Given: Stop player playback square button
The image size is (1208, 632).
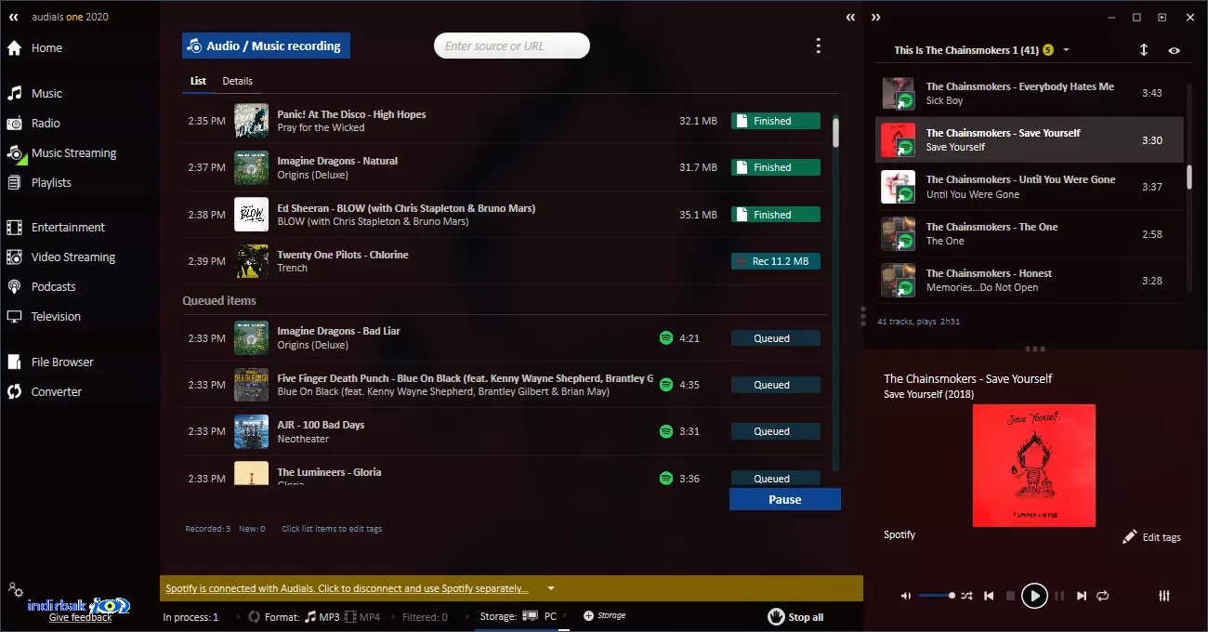Looking at the screenshot, I should tap(1011, 596).
